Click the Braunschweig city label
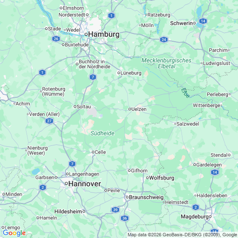The height and width of the screenshot is (238, 238). click(146, 197)
